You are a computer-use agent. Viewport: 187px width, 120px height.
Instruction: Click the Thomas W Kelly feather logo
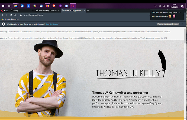[131, 65]
